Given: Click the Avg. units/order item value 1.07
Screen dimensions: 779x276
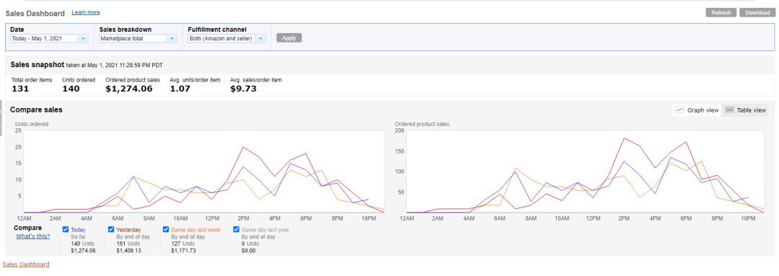Looking at the screenshot, I should coord(180,89).
